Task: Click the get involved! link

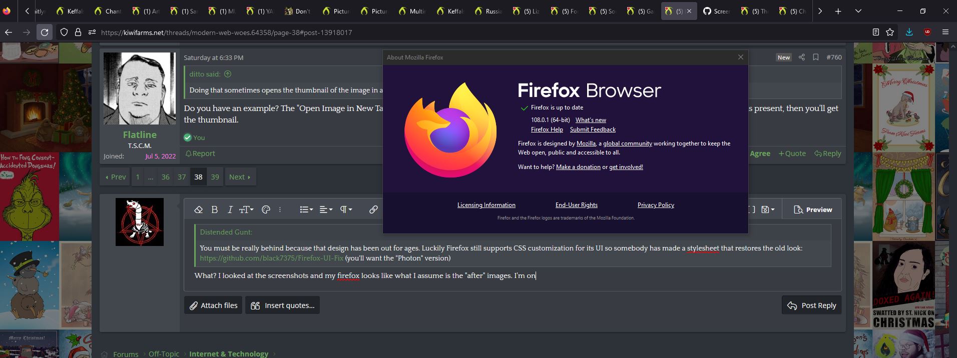Action: pyautogui.click(x=626, y=167)
